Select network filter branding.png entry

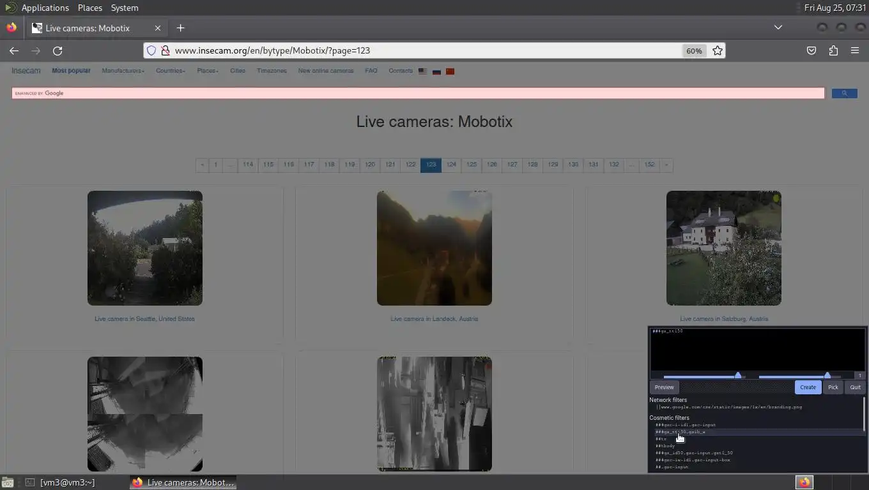(x=729, y=407)
